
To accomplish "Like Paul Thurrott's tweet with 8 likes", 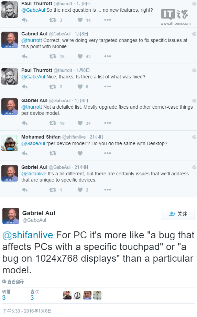I will [80, 87].
